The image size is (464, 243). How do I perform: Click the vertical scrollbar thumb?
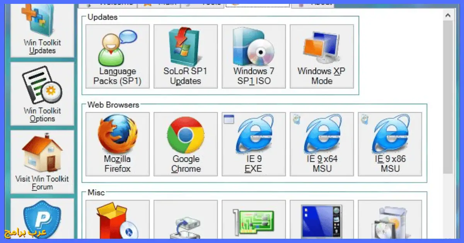coord(448,98)
